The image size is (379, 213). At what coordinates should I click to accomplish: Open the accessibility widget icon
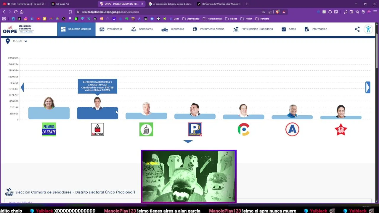tap(368, 29)
